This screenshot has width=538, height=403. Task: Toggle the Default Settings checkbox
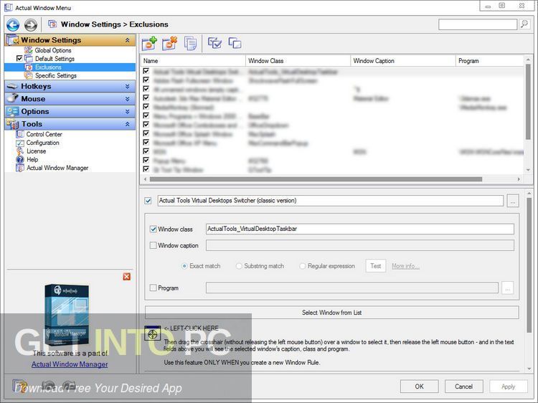[x=19, y=58]
